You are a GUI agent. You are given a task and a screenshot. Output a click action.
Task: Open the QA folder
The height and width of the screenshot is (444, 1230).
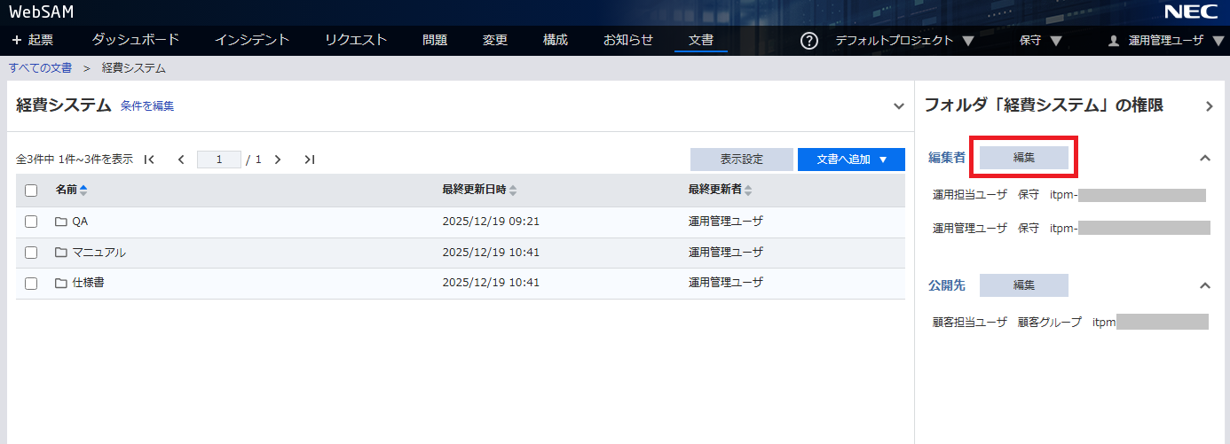tap(79, 222)
